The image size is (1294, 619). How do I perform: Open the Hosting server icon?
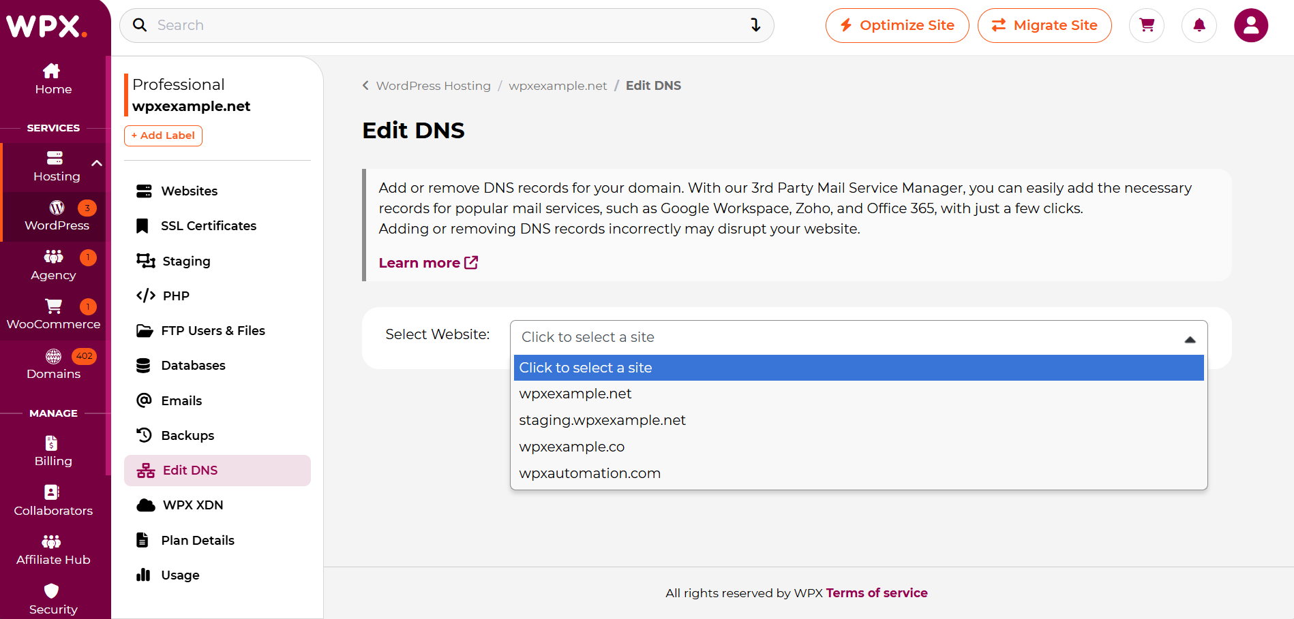pyautogui.click(x=55, y=158)
